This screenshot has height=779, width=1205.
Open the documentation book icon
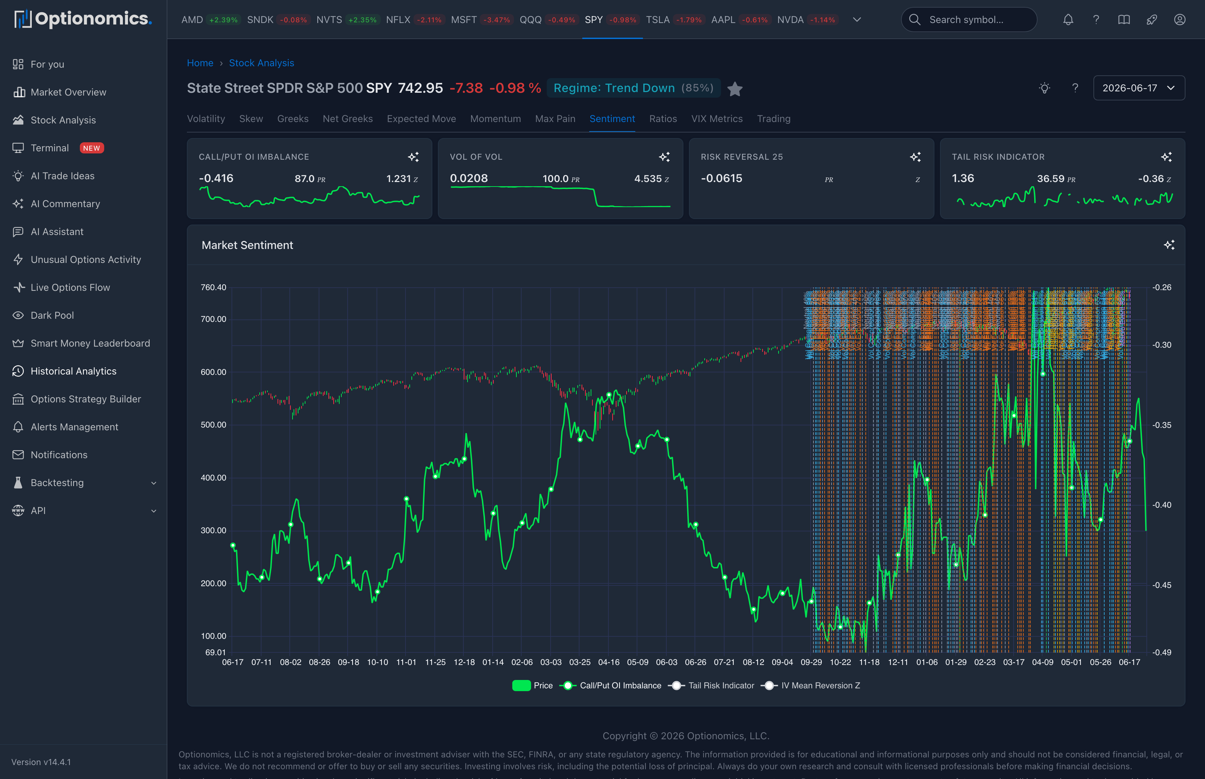[x=1124, y=20]
